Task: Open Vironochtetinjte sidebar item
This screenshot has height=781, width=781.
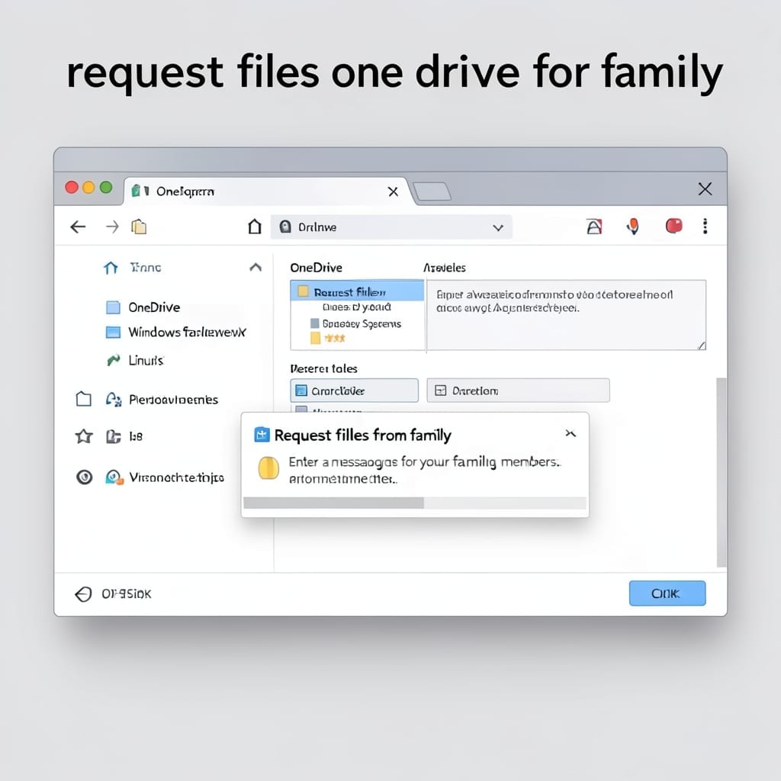Action: tap(176, 477)
